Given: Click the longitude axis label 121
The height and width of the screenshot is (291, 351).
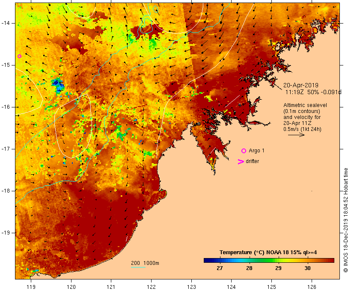Looking at the screenshot, I should [111, 287].
